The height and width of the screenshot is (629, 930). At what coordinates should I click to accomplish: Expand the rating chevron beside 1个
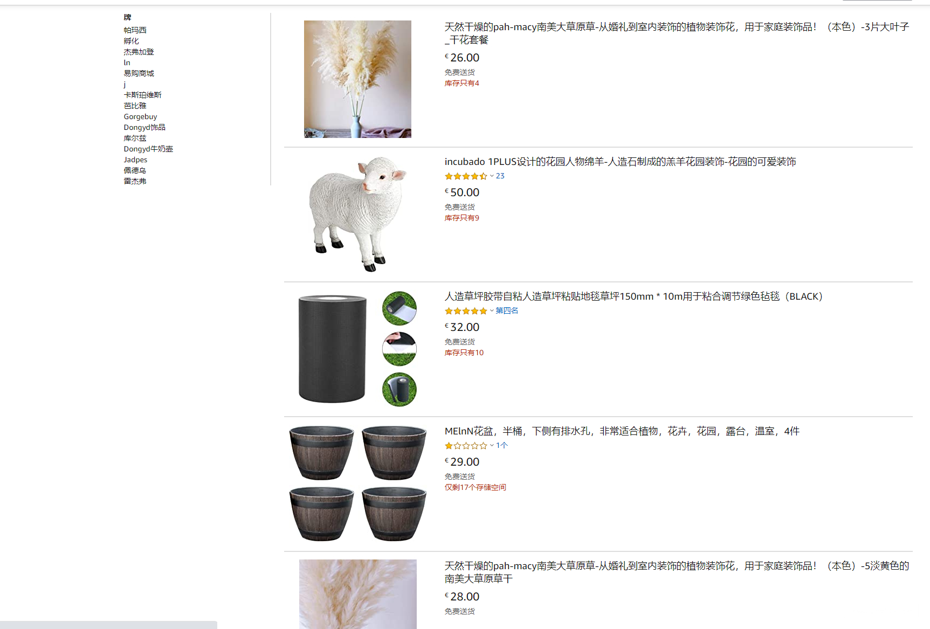492,446
